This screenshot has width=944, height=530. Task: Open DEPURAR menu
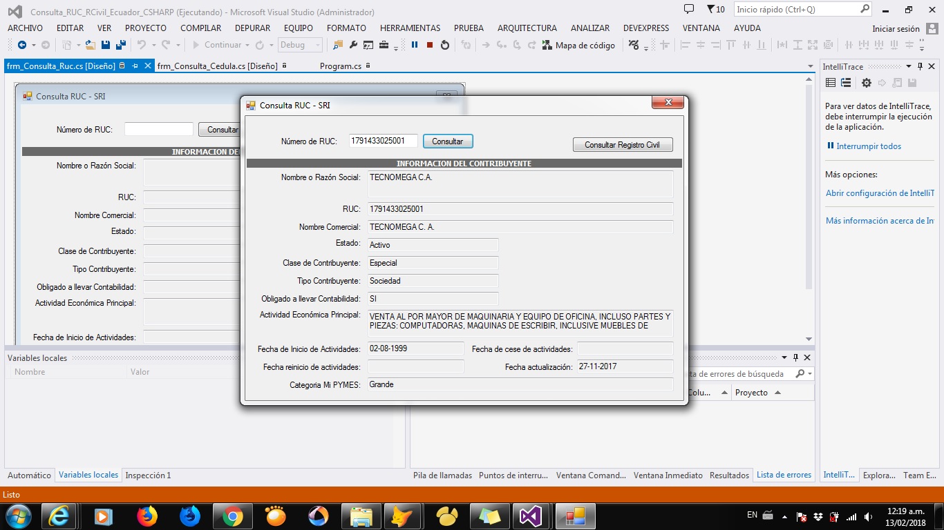pyautogui.click(x=253, y=28)
